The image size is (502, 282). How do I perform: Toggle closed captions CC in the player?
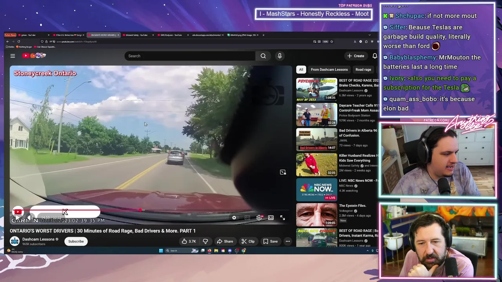pos(247,218)
